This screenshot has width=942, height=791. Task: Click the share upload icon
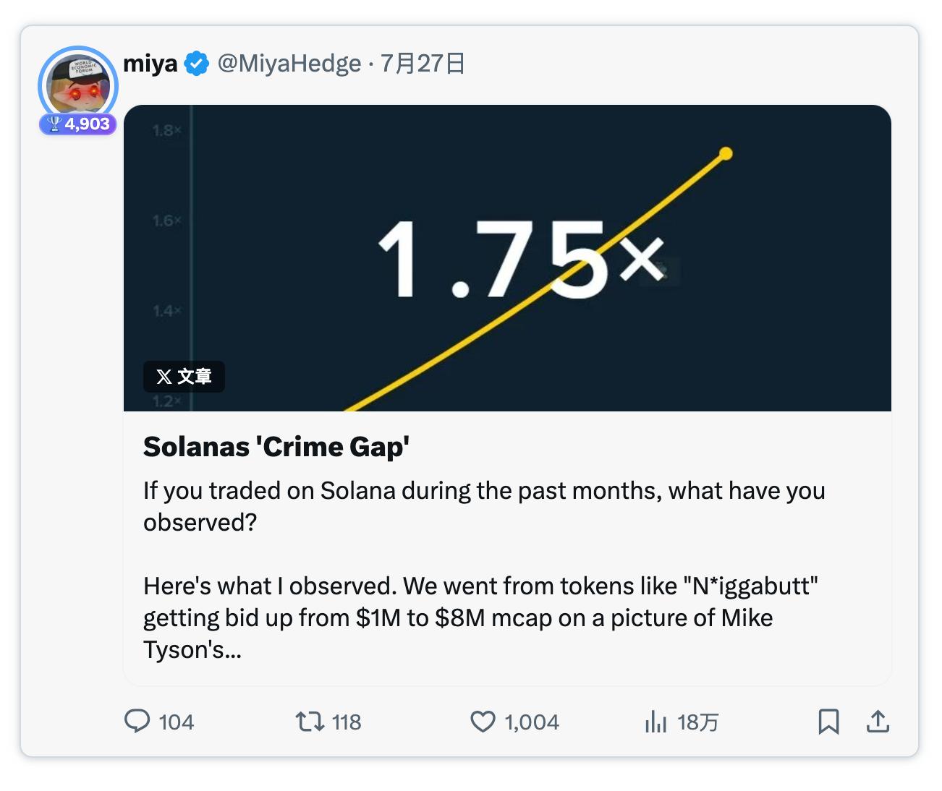point(878,721)
